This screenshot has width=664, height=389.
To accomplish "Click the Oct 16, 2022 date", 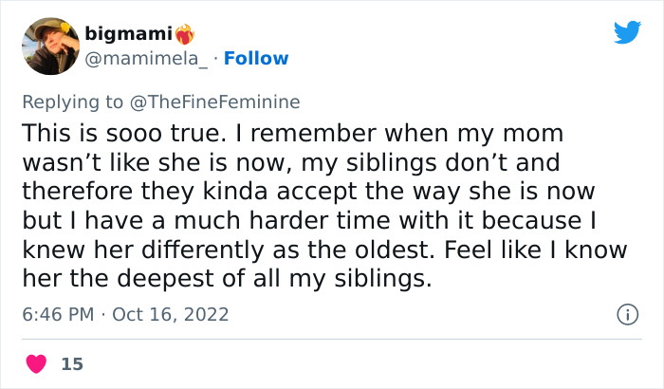I will point(171,314).
